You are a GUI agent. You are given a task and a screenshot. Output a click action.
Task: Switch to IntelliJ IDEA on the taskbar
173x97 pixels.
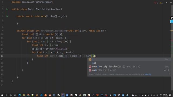[x=63, y=95]
